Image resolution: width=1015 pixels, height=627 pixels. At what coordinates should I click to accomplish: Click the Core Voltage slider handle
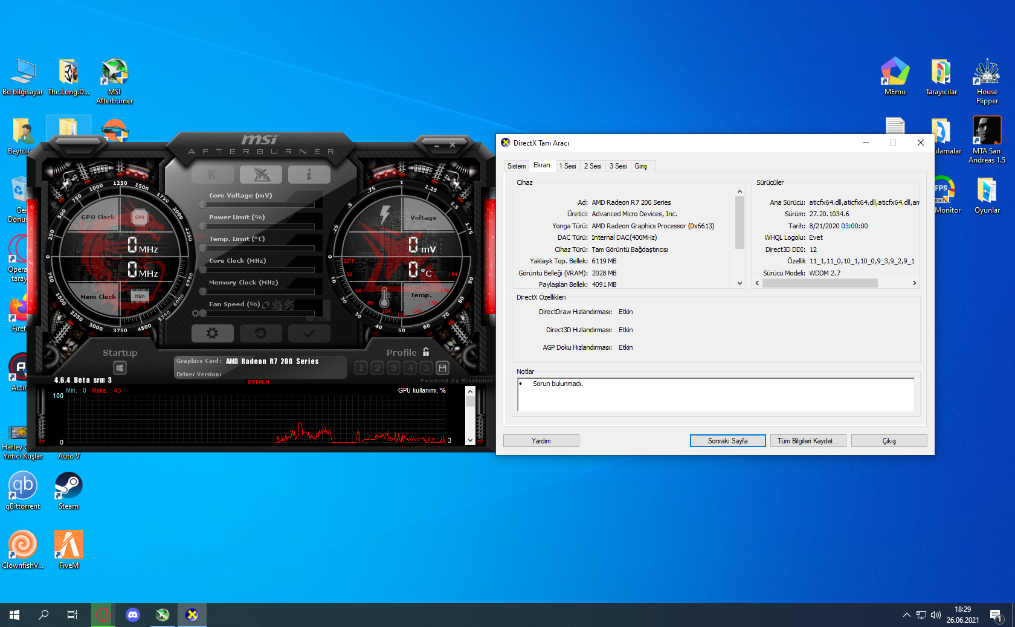[x=203, y=205]
